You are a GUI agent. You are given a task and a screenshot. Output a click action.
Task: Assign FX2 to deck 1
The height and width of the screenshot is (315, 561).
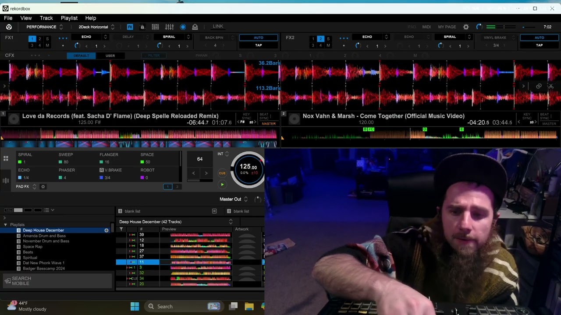(x=313, y=39)
